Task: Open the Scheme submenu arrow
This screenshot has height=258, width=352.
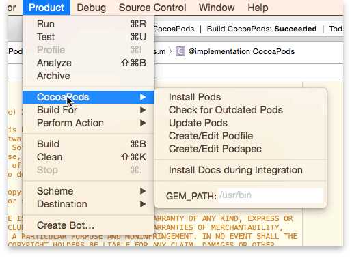Action: [143, 191]
